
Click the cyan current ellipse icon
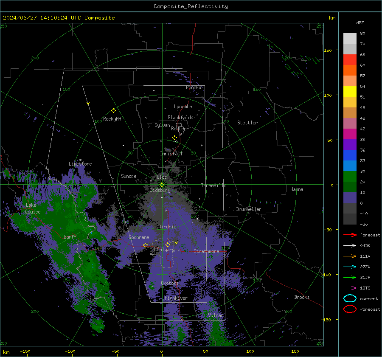[x=350, y=298]
